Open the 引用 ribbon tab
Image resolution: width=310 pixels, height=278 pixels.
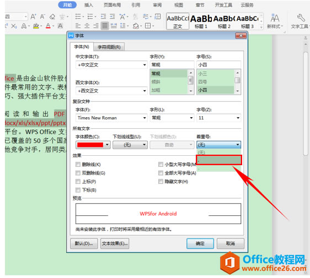click(136, 5)
